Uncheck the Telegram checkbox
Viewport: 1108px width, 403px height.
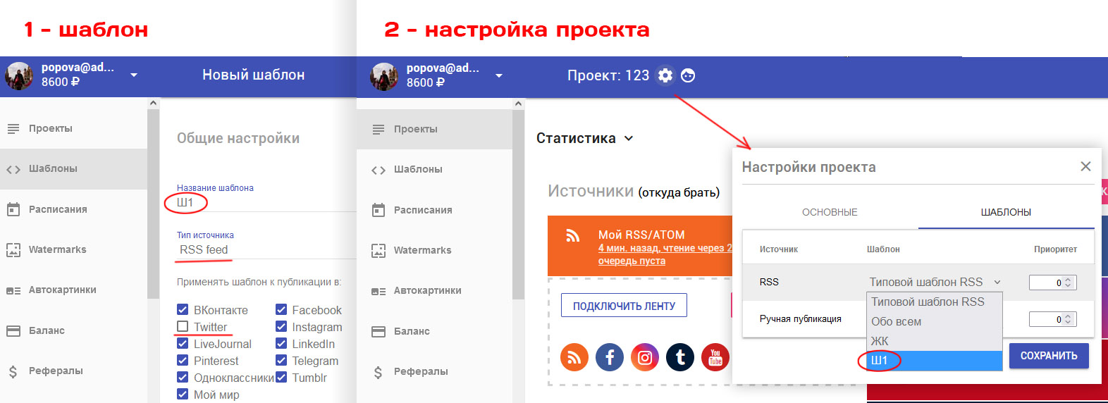point(281,361)
